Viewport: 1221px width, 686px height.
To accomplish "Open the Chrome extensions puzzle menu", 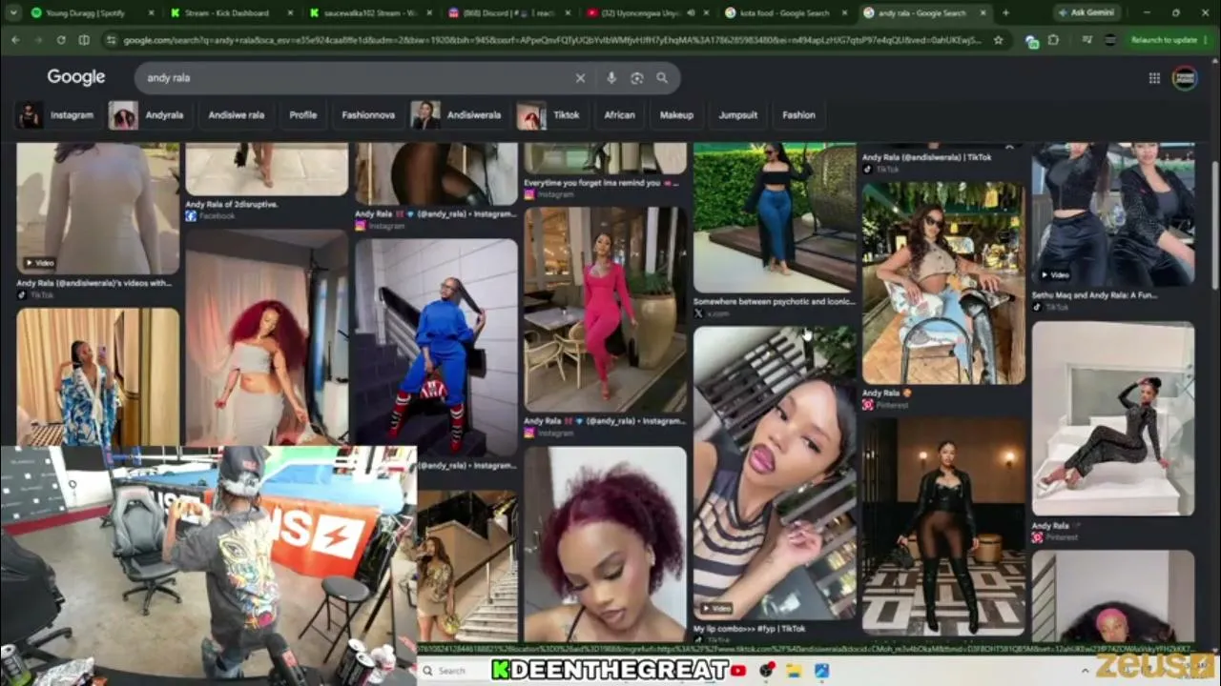I will [x=1053, y=40].
